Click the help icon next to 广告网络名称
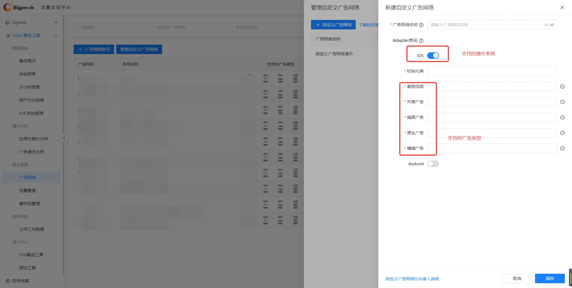Image resolution: width=572 pixels, height=288 pixels. tap(421, 25)
